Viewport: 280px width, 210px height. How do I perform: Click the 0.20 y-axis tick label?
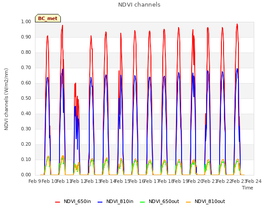click(26, 144)
